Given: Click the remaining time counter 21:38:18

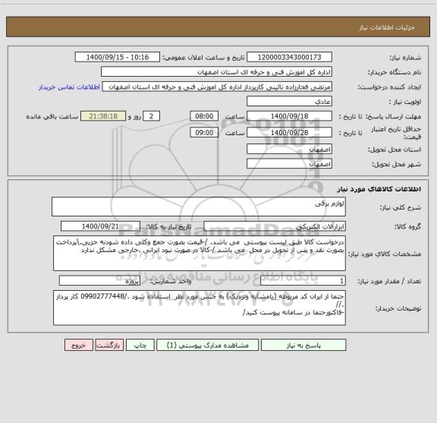Looking at the screenshot, I should click(x=103, y=116).
